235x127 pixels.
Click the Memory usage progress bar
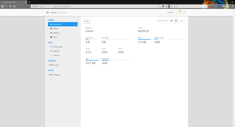[x=169, y=39]
